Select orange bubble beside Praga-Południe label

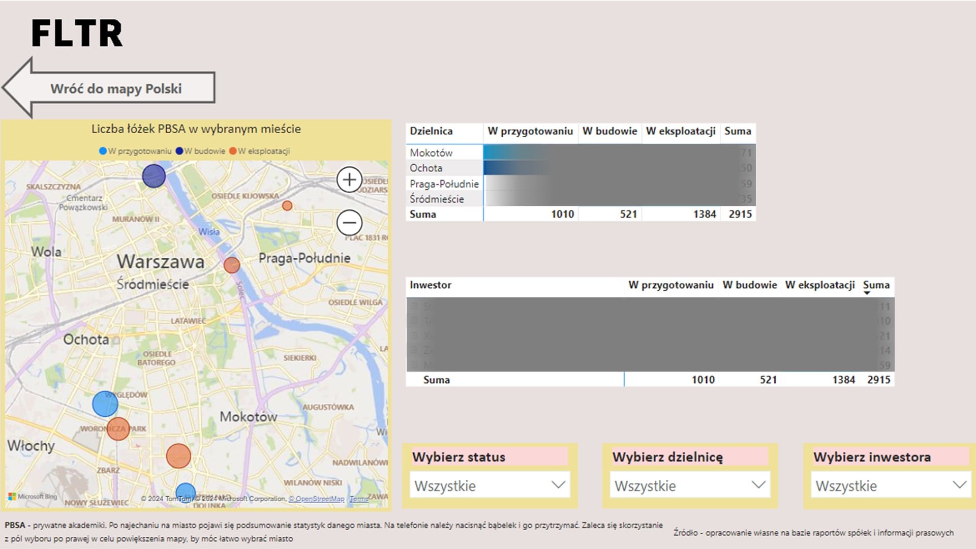(x=232, y=265)
